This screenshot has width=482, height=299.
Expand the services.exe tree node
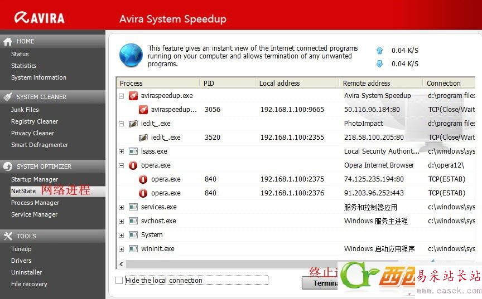coord(122,207)
